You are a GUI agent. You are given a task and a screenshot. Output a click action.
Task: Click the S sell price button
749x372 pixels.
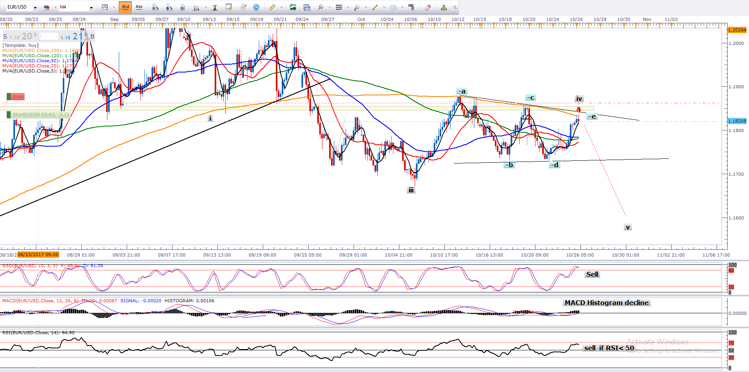5,37
